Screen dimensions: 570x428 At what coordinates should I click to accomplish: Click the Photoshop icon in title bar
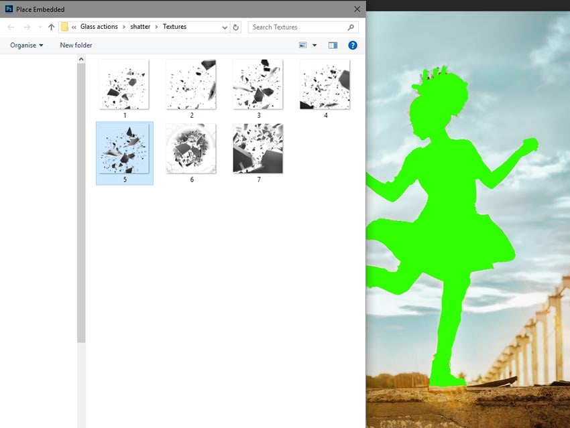click(x=9, y=9)
